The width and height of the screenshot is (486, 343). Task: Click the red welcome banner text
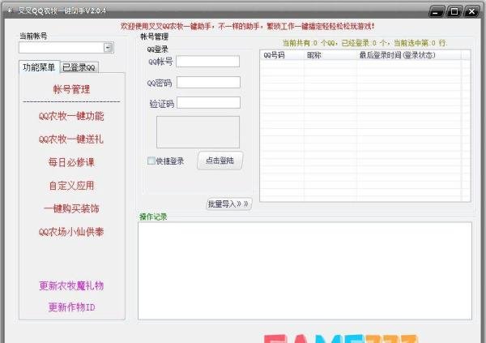(x=247, y=27)
